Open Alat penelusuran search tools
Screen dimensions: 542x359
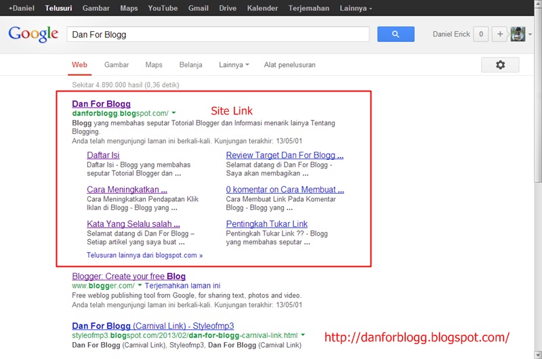(x=290, y=65)
